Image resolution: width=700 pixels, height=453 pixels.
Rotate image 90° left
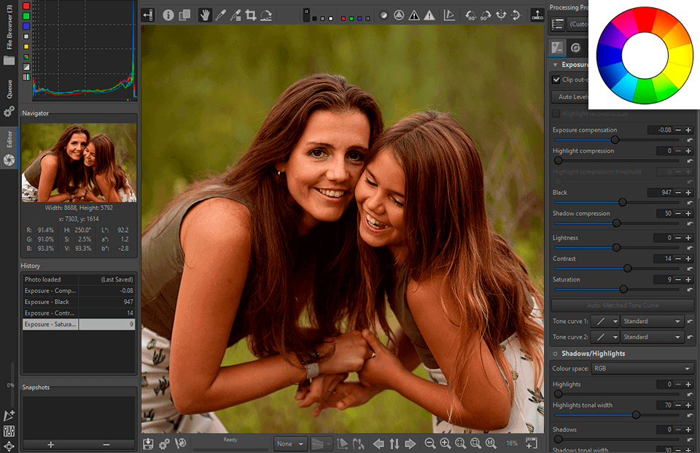(470, 15)
